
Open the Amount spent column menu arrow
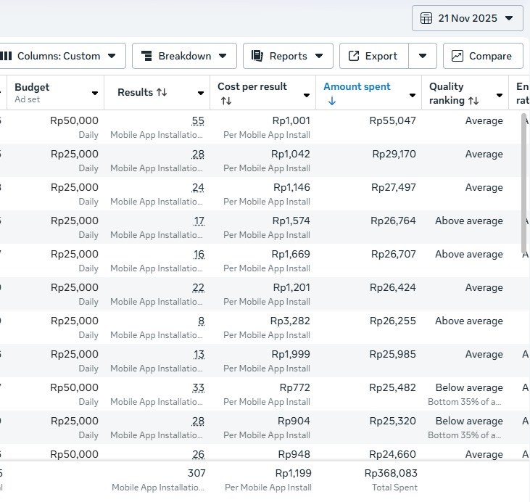tap(413, 95)
